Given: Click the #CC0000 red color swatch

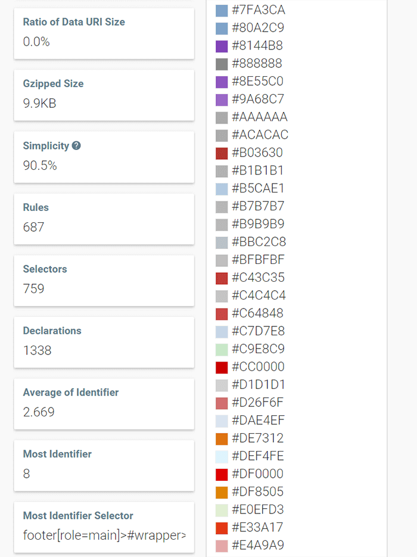Looking at the screenshot, I should coord(222,367).
